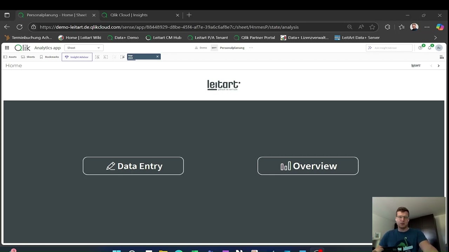Screen dimensions: 449x252
Task: Open browser profile picture
Action: pyautogui.click(x=414, y=27)
